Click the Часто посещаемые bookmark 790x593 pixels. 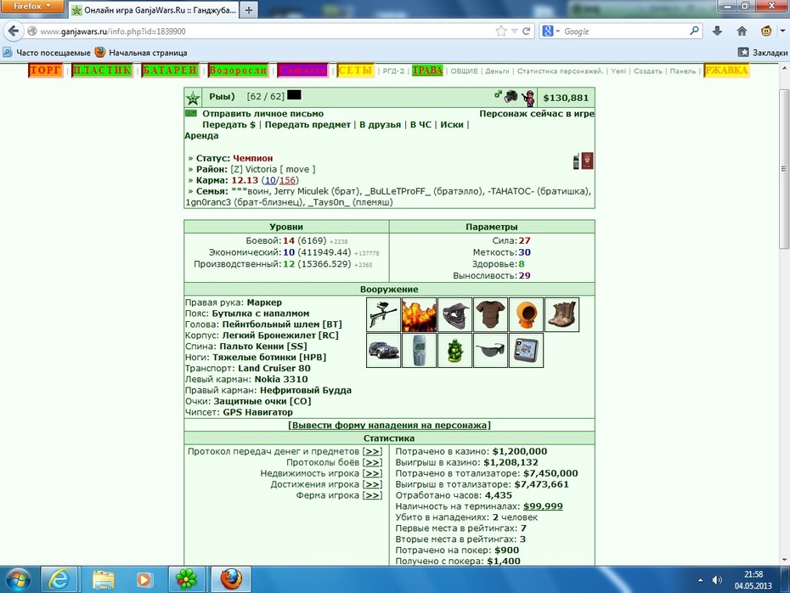(47, 53)
